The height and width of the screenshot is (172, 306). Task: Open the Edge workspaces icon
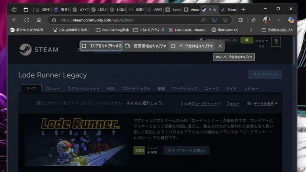pyautogui.click(x=14, y=9)
